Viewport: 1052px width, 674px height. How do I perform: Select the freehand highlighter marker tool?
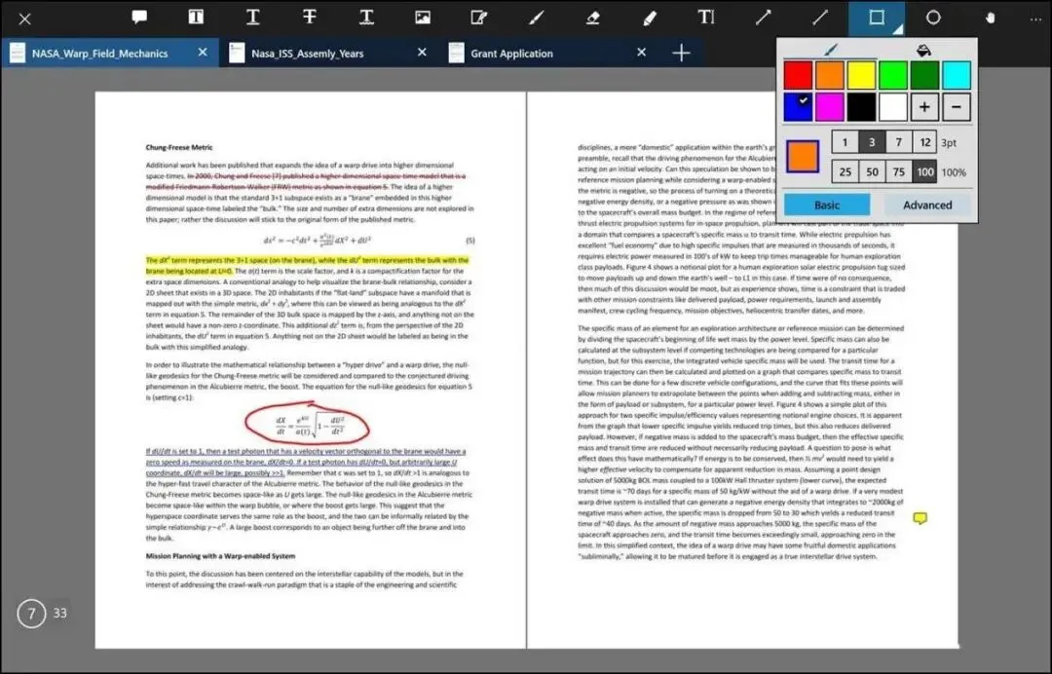(x=650, y=18)
